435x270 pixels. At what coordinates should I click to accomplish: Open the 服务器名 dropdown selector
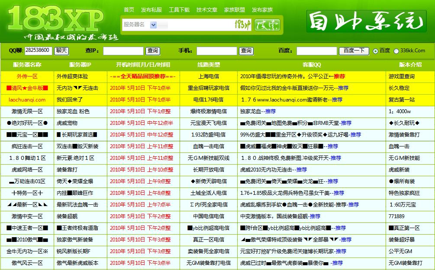click(152, 25)
